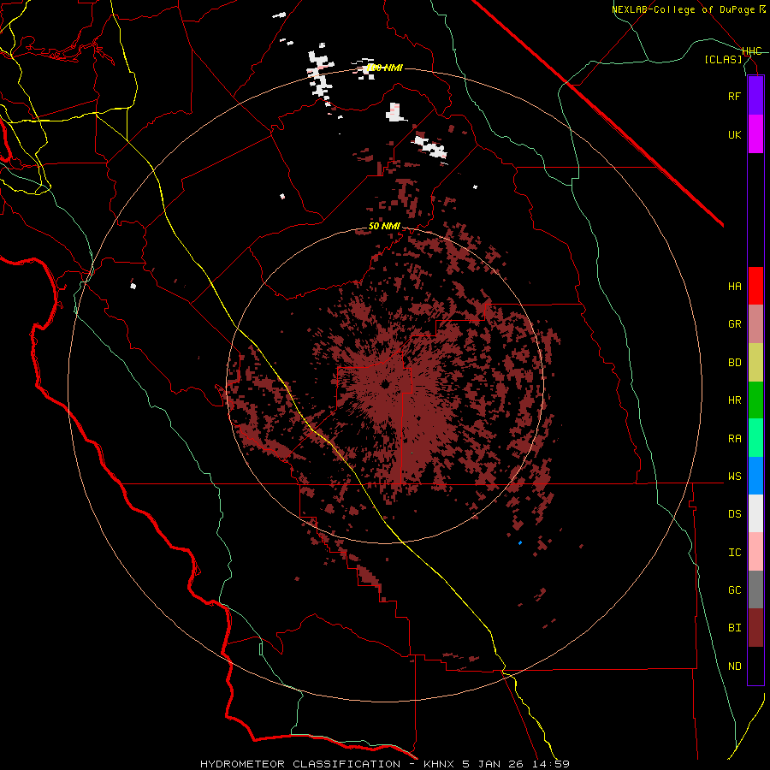Click the WS blue legend swatch
This screenshot has height=770, width=770.
755,476
